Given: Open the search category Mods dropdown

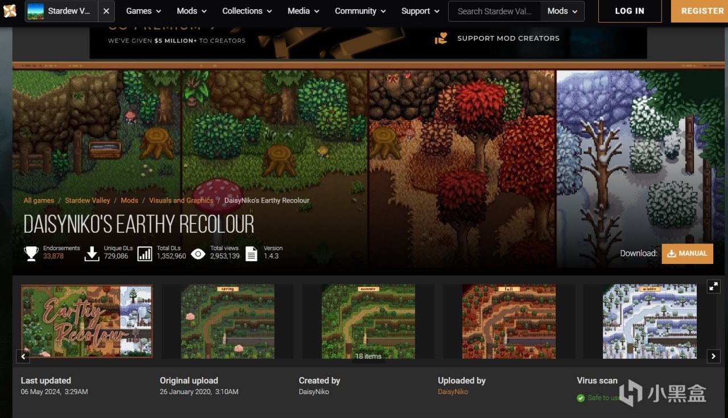Looking at the screenshot, I should [x=562, y=11].
